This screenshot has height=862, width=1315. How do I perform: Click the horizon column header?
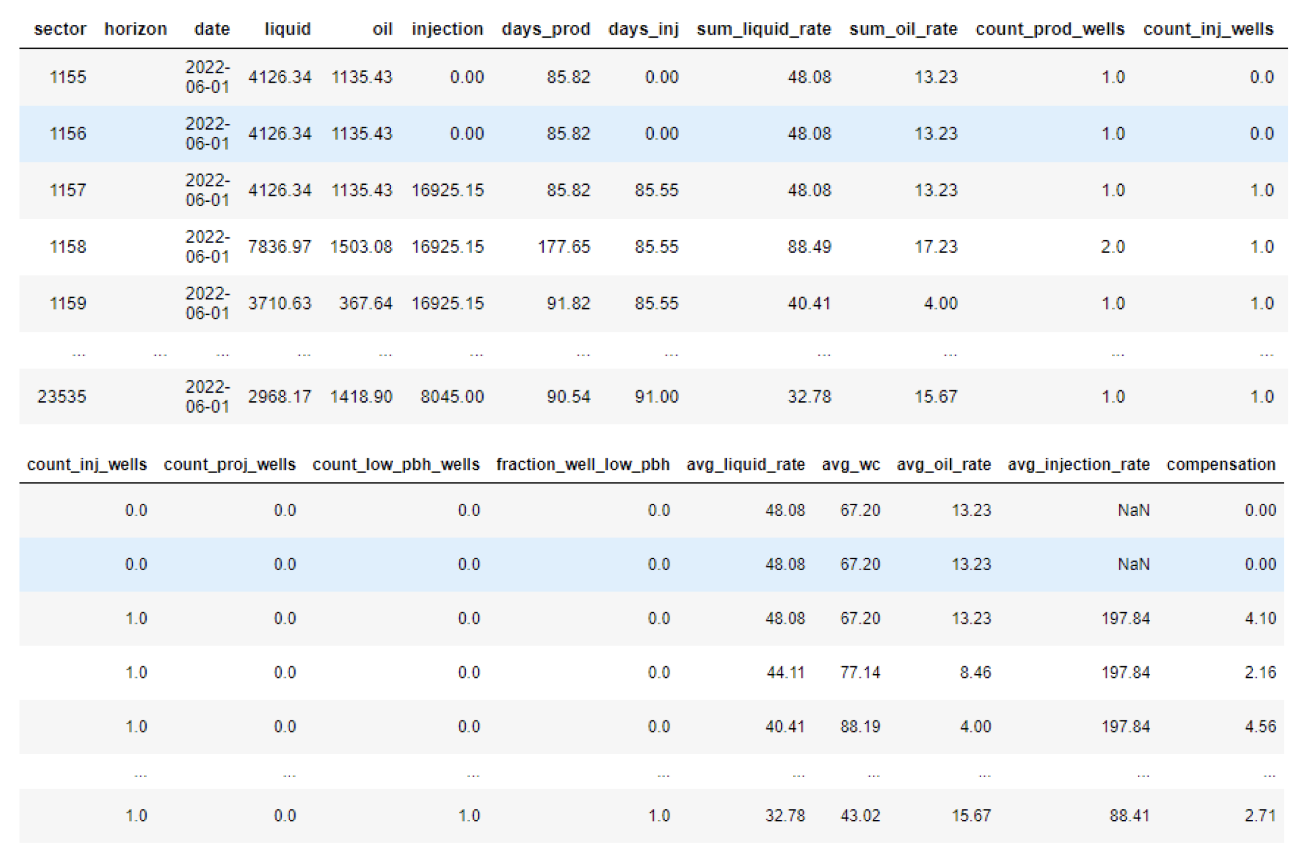pyautogui.click(x=135, y=29)
